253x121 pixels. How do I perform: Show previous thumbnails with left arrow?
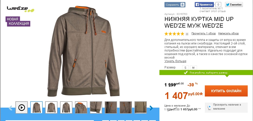tap(11, 108)
